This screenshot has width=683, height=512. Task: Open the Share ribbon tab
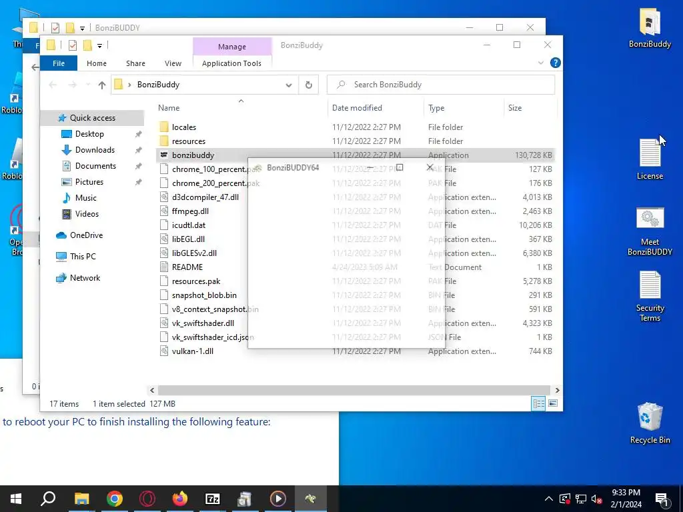[x=135, y=63]
